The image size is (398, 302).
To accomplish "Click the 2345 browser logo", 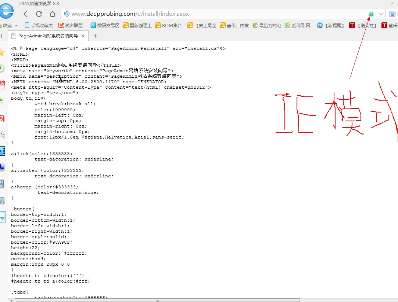I will click(x=6, y=11).
